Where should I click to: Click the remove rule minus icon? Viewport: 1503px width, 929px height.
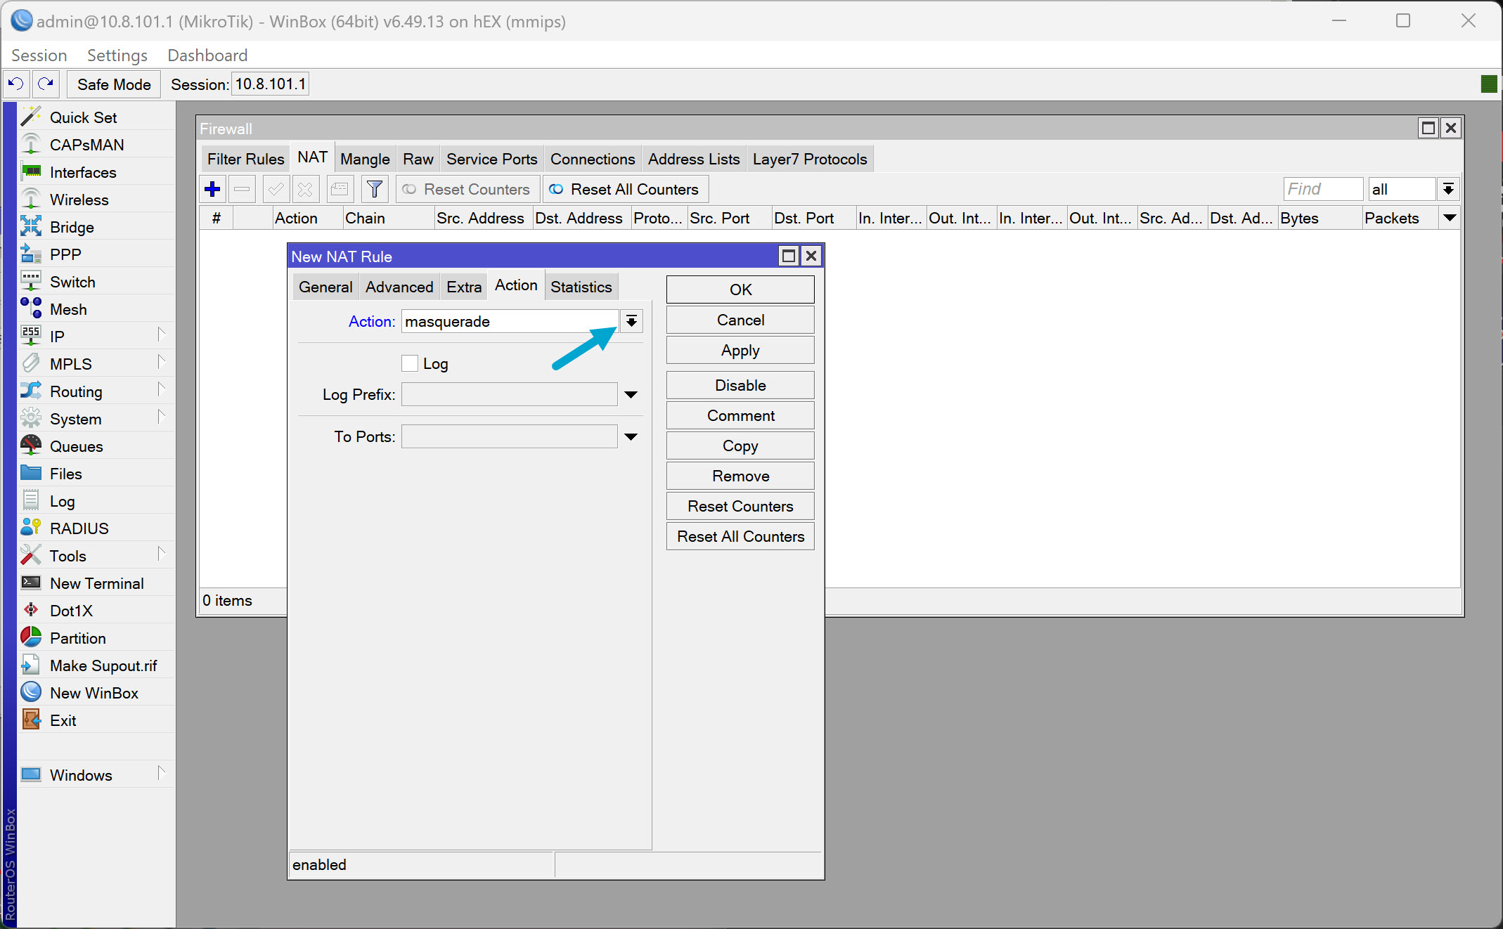click(241, 188)
